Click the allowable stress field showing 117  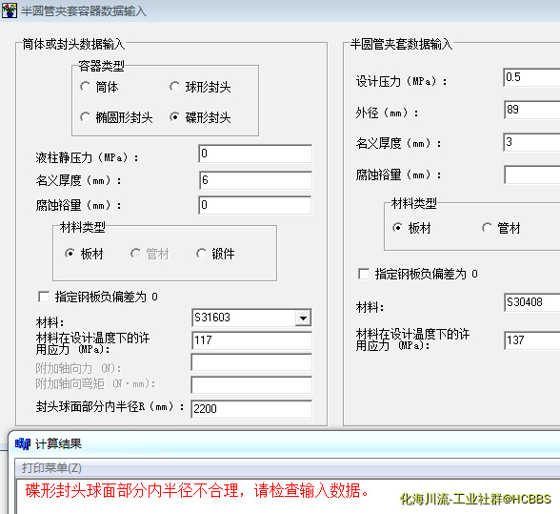[251, 340]
